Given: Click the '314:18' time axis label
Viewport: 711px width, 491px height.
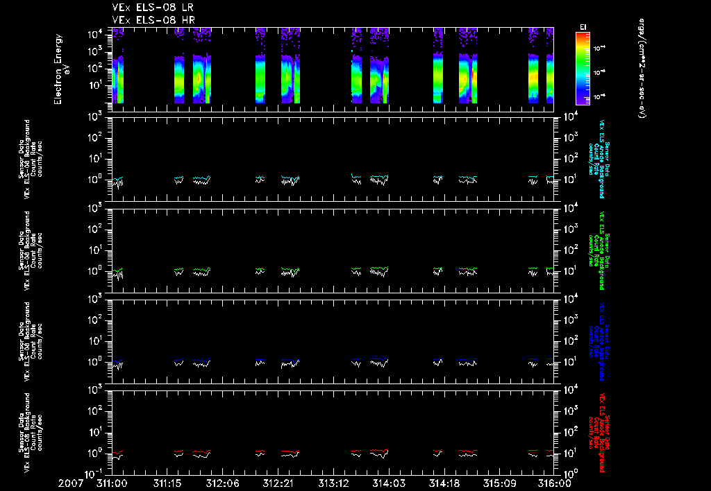Looking at the screenshot, I should tap(444, 483).
